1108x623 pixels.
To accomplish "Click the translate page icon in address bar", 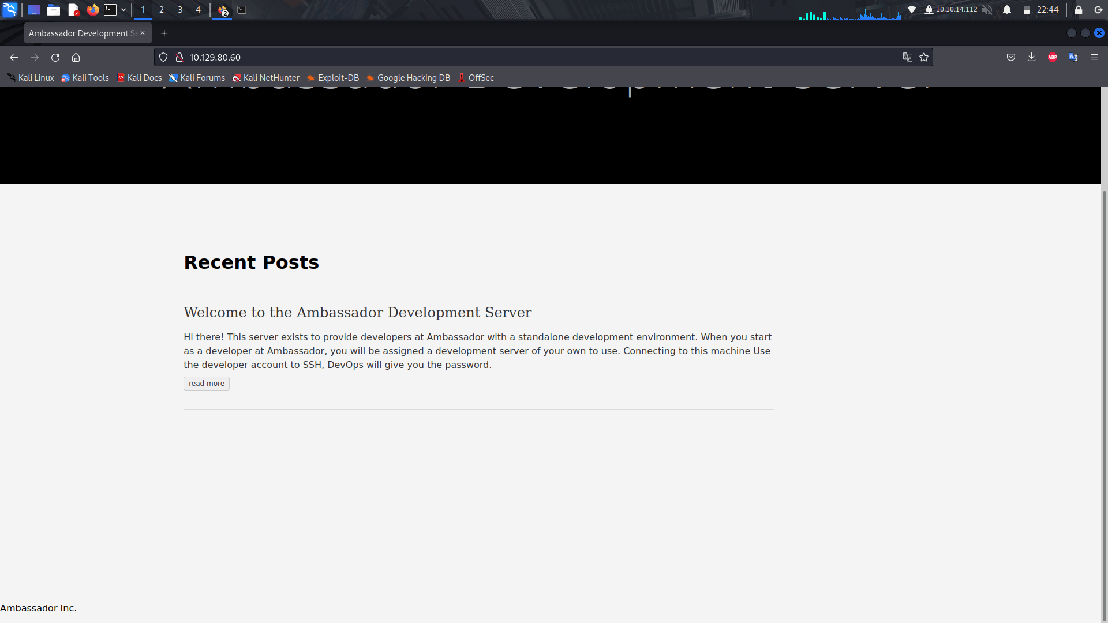I will pyautogui.click(x=907, y=58).
